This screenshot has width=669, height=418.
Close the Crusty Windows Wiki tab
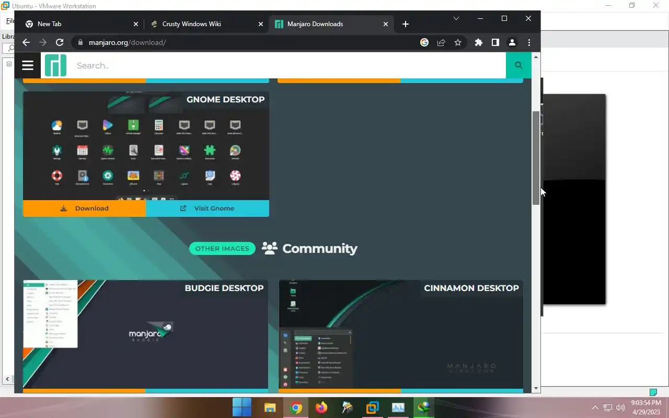(x=261, y=24)
